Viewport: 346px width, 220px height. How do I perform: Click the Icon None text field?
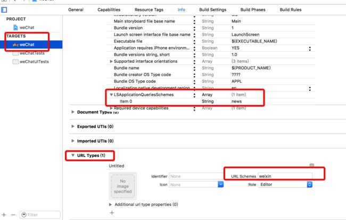point(194,184)
